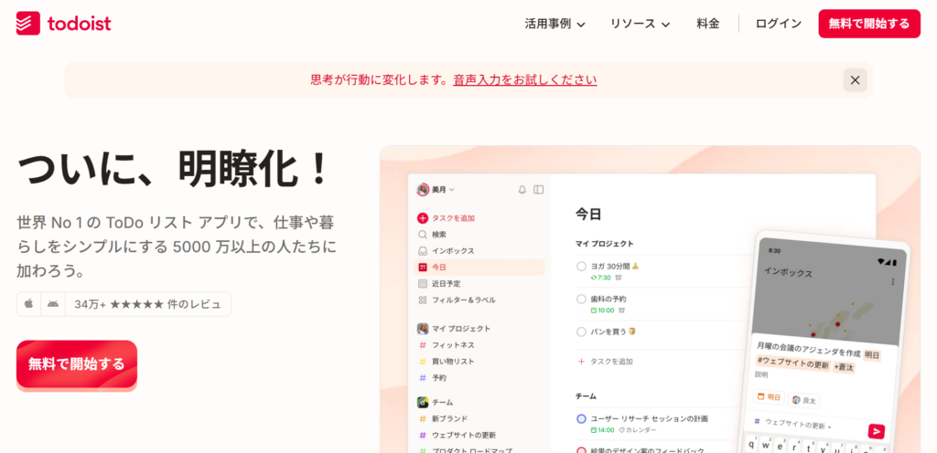This screenshot has width=937, height=453.
Task: Open the three-dot menu on phone preview
Action: [x=893, y=281]
